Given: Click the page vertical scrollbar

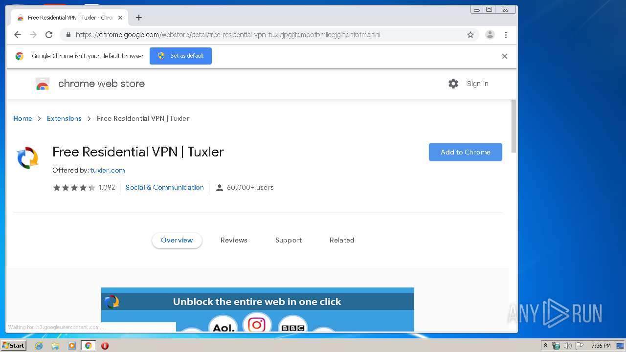Looking at the screenshot, I should pos(514,126).
